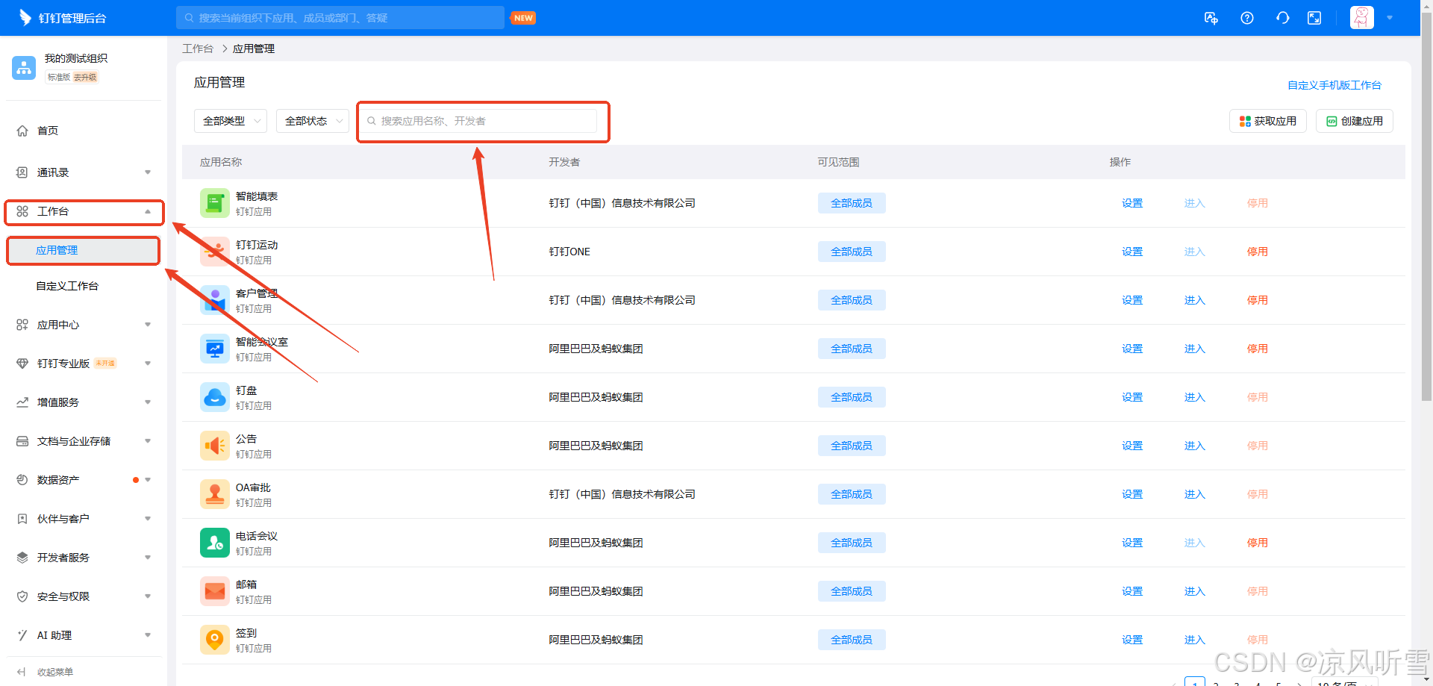The width and height of the screenshot is (1433, 686).
Task: Open the 全部类型 filter dropdown
Action: pos(231,121)
